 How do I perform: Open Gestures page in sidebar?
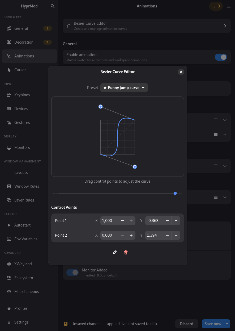[29, 123]
